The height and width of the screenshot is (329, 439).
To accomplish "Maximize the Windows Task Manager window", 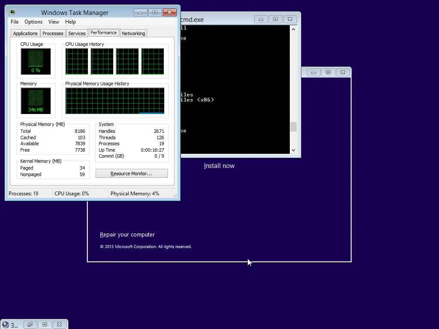I will 155,12.
